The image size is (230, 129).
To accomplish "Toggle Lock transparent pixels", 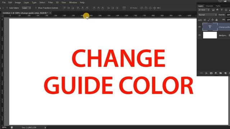I will click(x=205, y=20).
